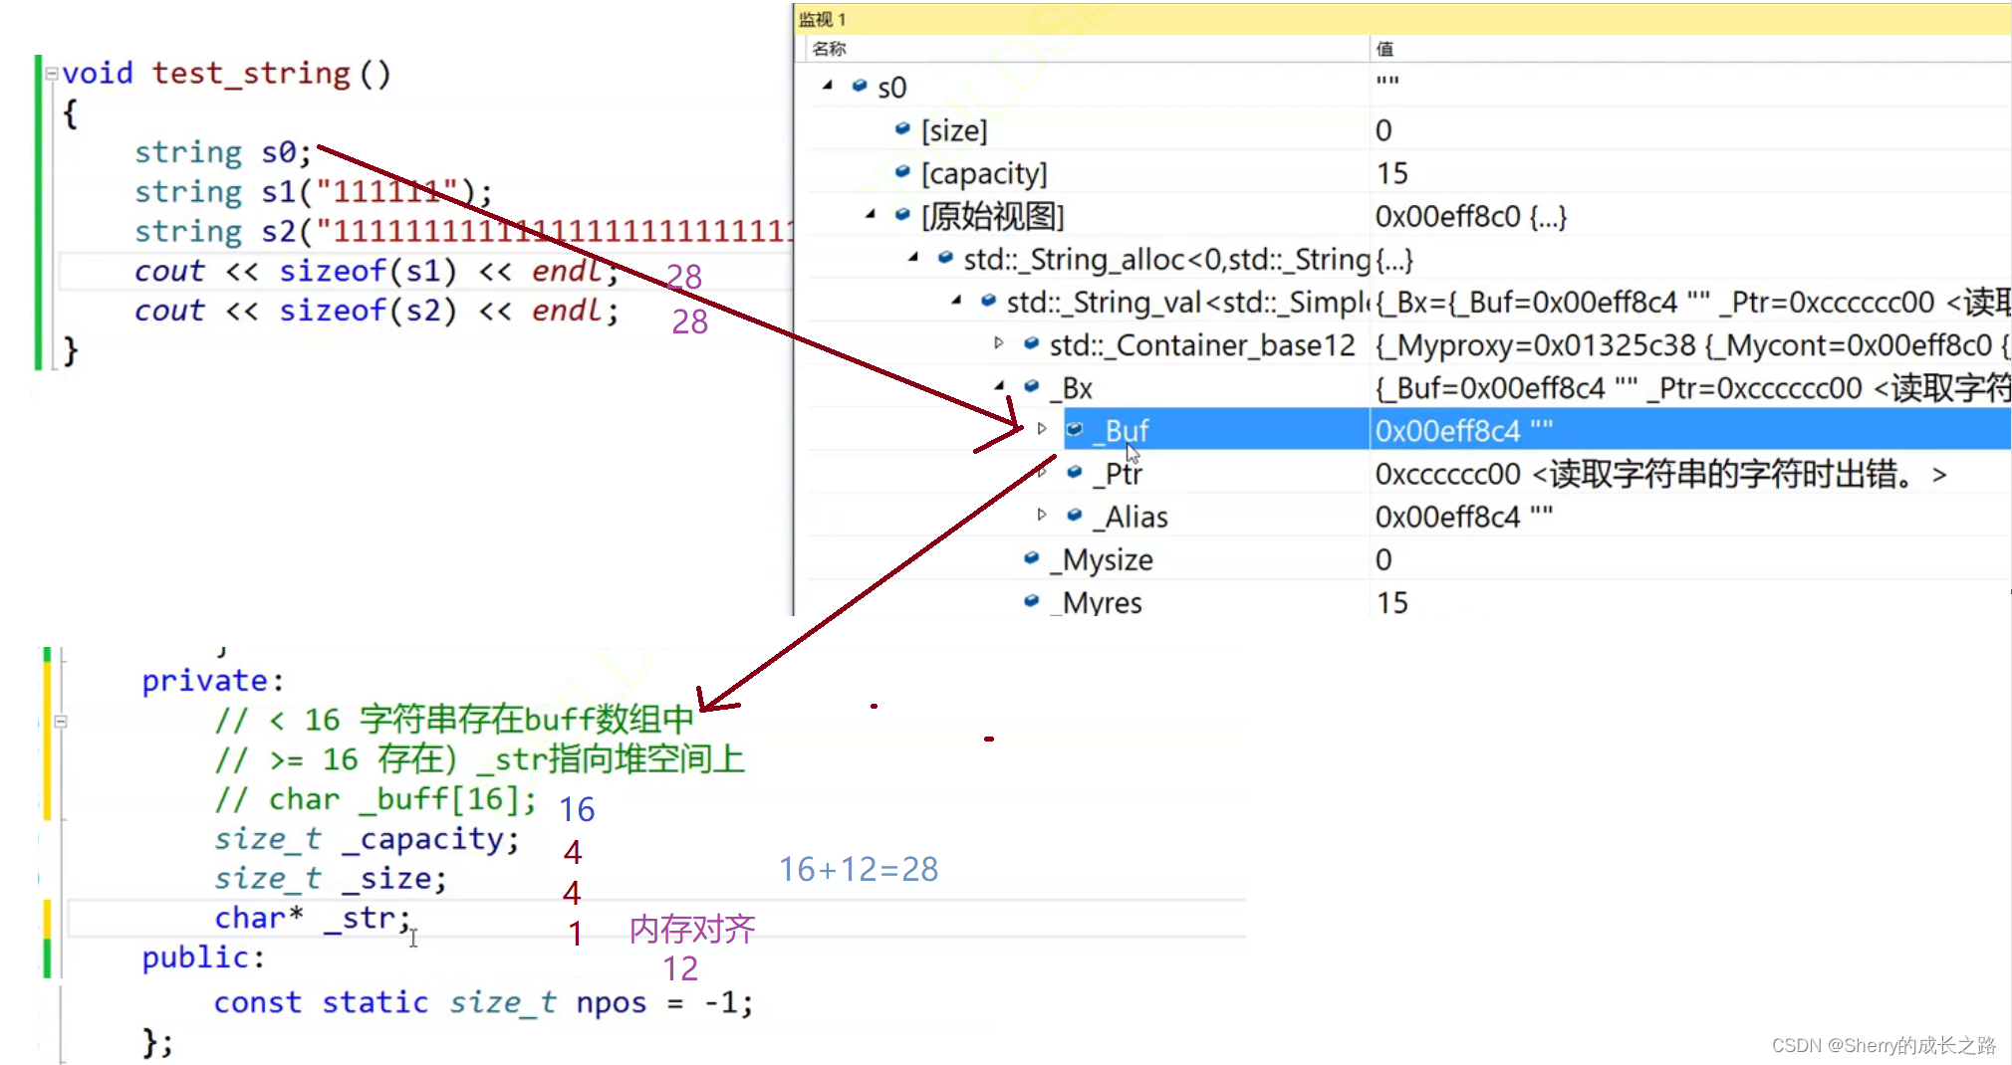The height and width of the screenshot is (1065, 2012).
Task: Click the 'cout << sizeof(s2)' code line
Action: 376,311
